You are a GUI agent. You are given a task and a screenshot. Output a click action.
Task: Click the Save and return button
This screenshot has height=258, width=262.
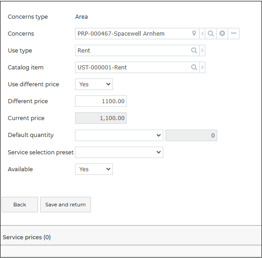pos(65,205)
